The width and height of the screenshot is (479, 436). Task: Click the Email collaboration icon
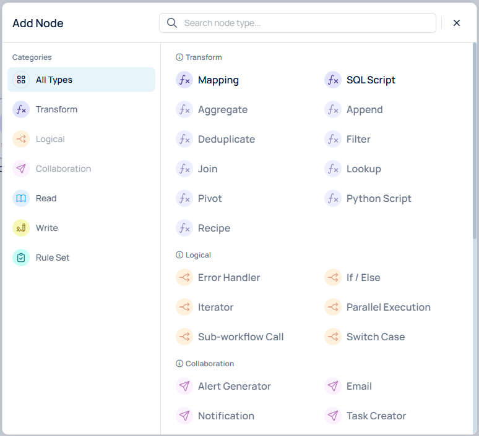(333, 387)
